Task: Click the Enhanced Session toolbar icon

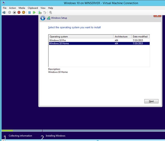Action: pos(50,13)
